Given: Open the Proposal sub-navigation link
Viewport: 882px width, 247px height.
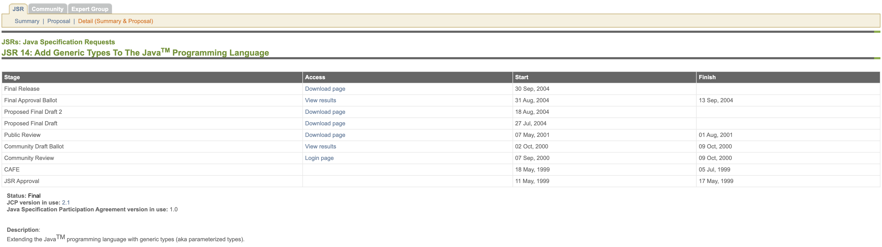Looking at the screenshot, I should pyautogui.click(x=59, y=21).
